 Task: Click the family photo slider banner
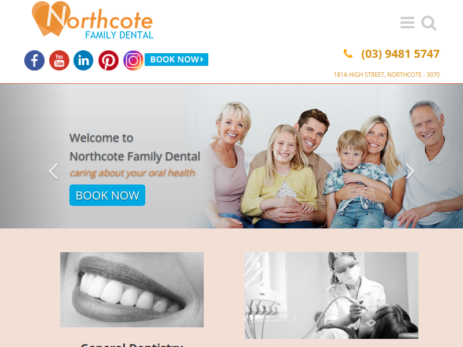[231, 156]
